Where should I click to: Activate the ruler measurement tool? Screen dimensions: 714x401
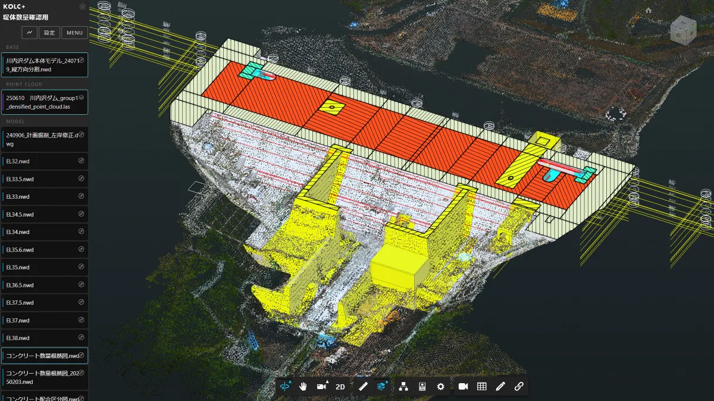pyautogui.click(x=364, y=386)
